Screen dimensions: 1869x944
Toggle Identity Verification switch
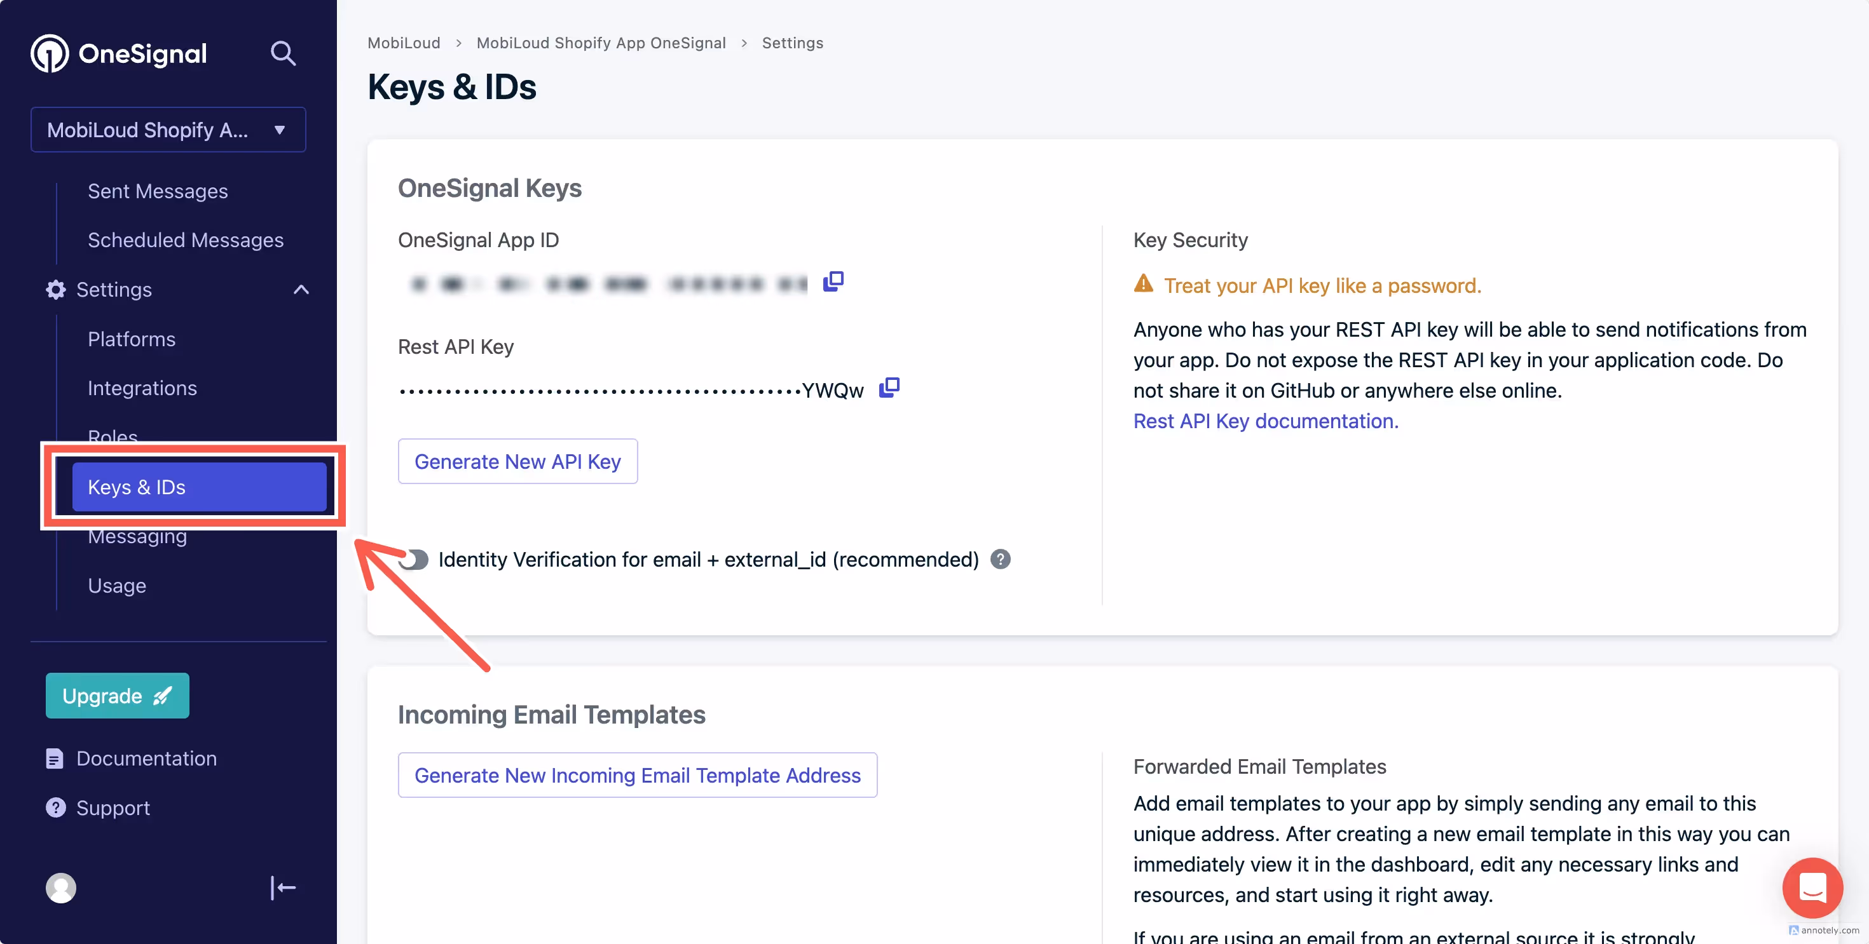pos(414,560)
